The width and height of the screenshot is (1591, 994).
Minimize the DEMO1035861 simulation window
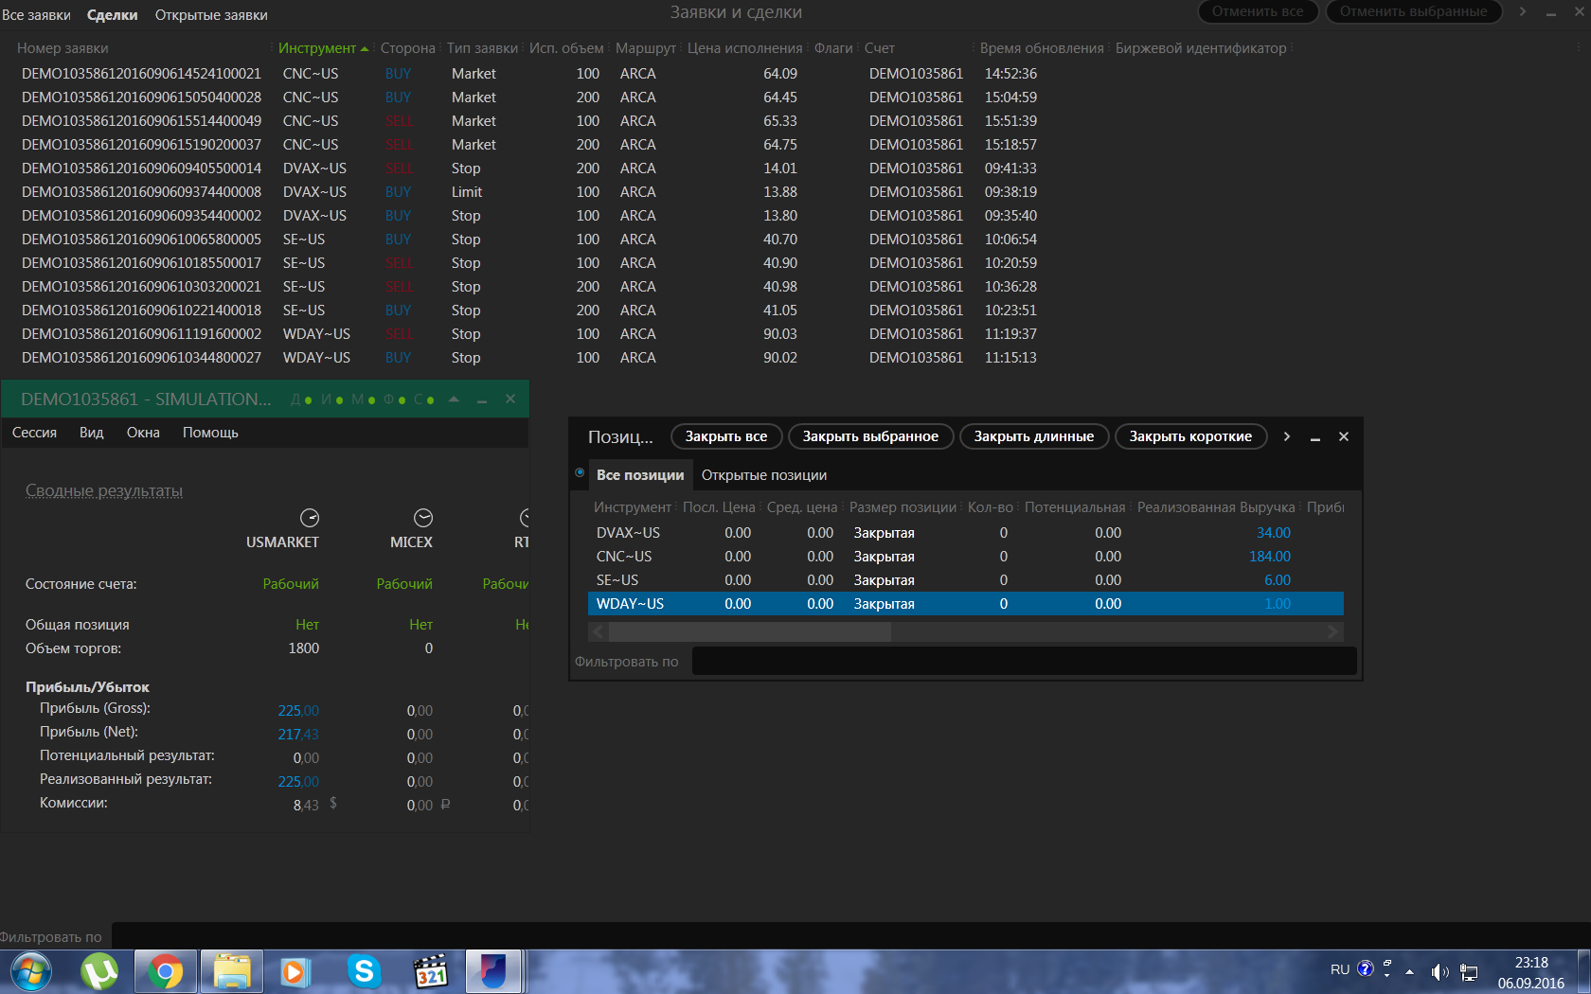click(482, 400)
